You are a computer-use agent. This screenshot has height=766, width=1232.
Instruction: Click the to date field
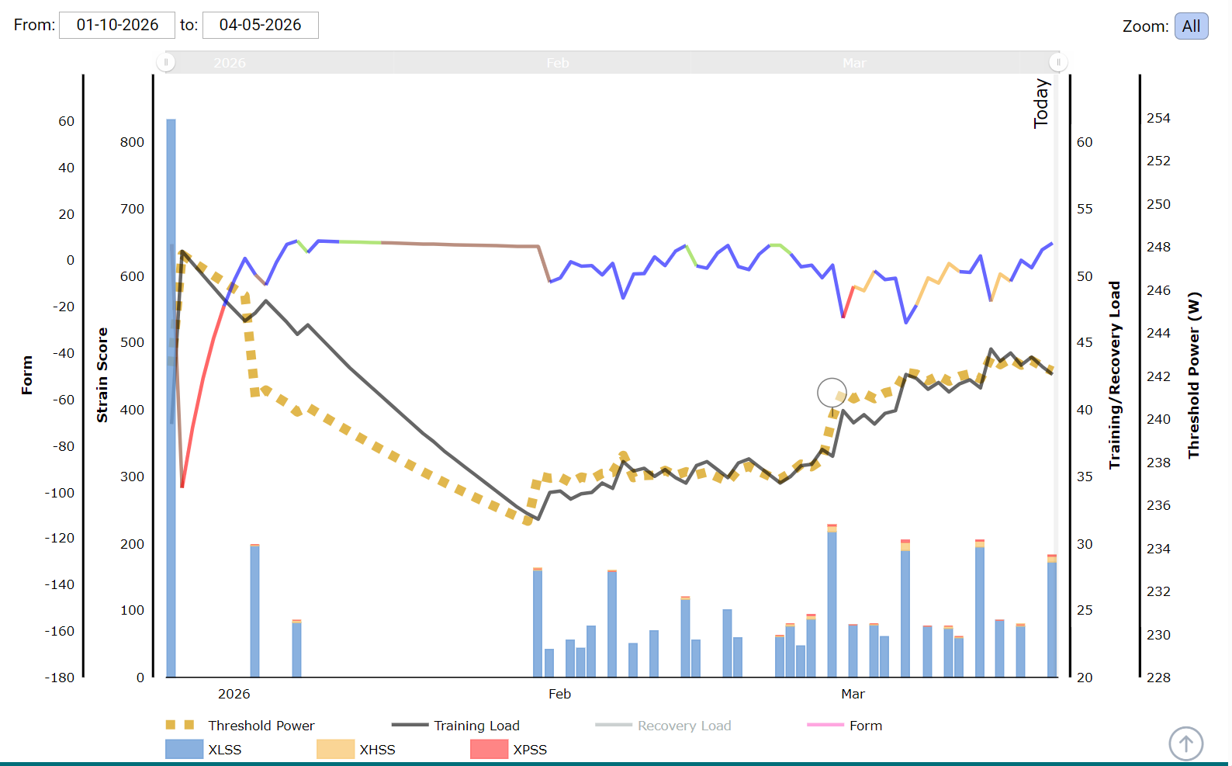(260, 25)
